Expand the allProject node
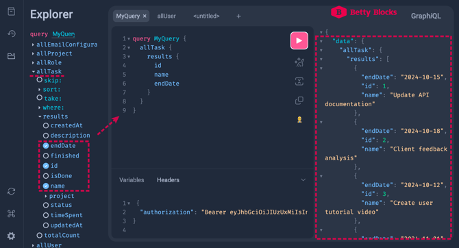459x248 pixels. pos(33,53)
